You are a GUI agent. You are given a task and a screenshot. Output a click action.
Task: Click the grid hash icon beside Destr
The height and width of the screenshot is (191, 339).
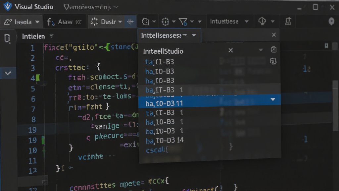click(130, 22)
